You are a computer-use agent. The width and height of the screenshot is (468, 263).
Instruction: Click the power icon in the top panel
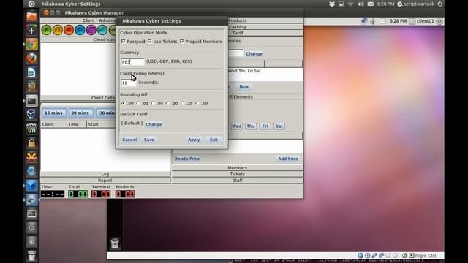[x=440, y=4]
